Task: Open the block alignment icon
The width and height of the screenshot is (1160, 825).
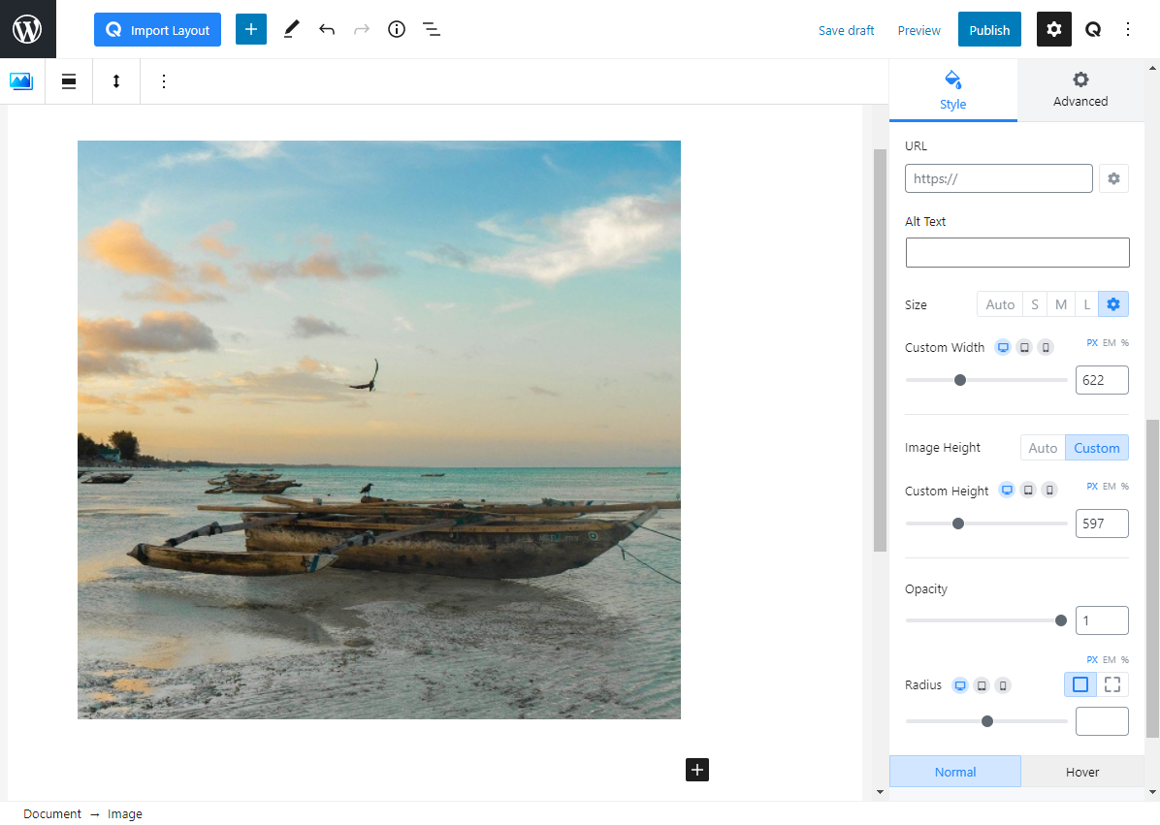Action: tap(69, 81)
